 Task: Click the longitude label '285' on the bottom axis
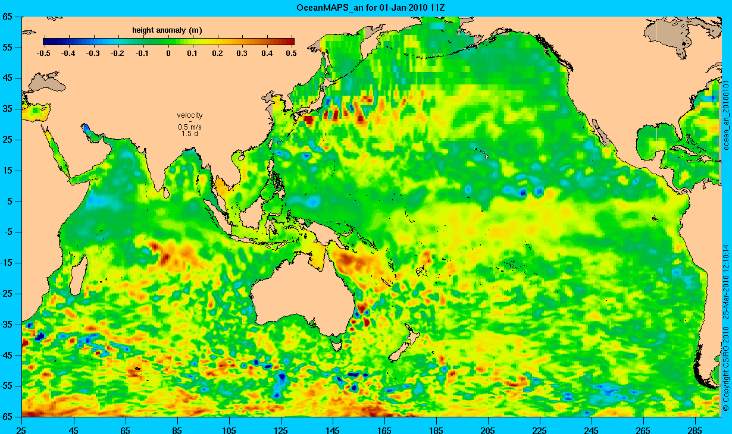coord(695,429)
